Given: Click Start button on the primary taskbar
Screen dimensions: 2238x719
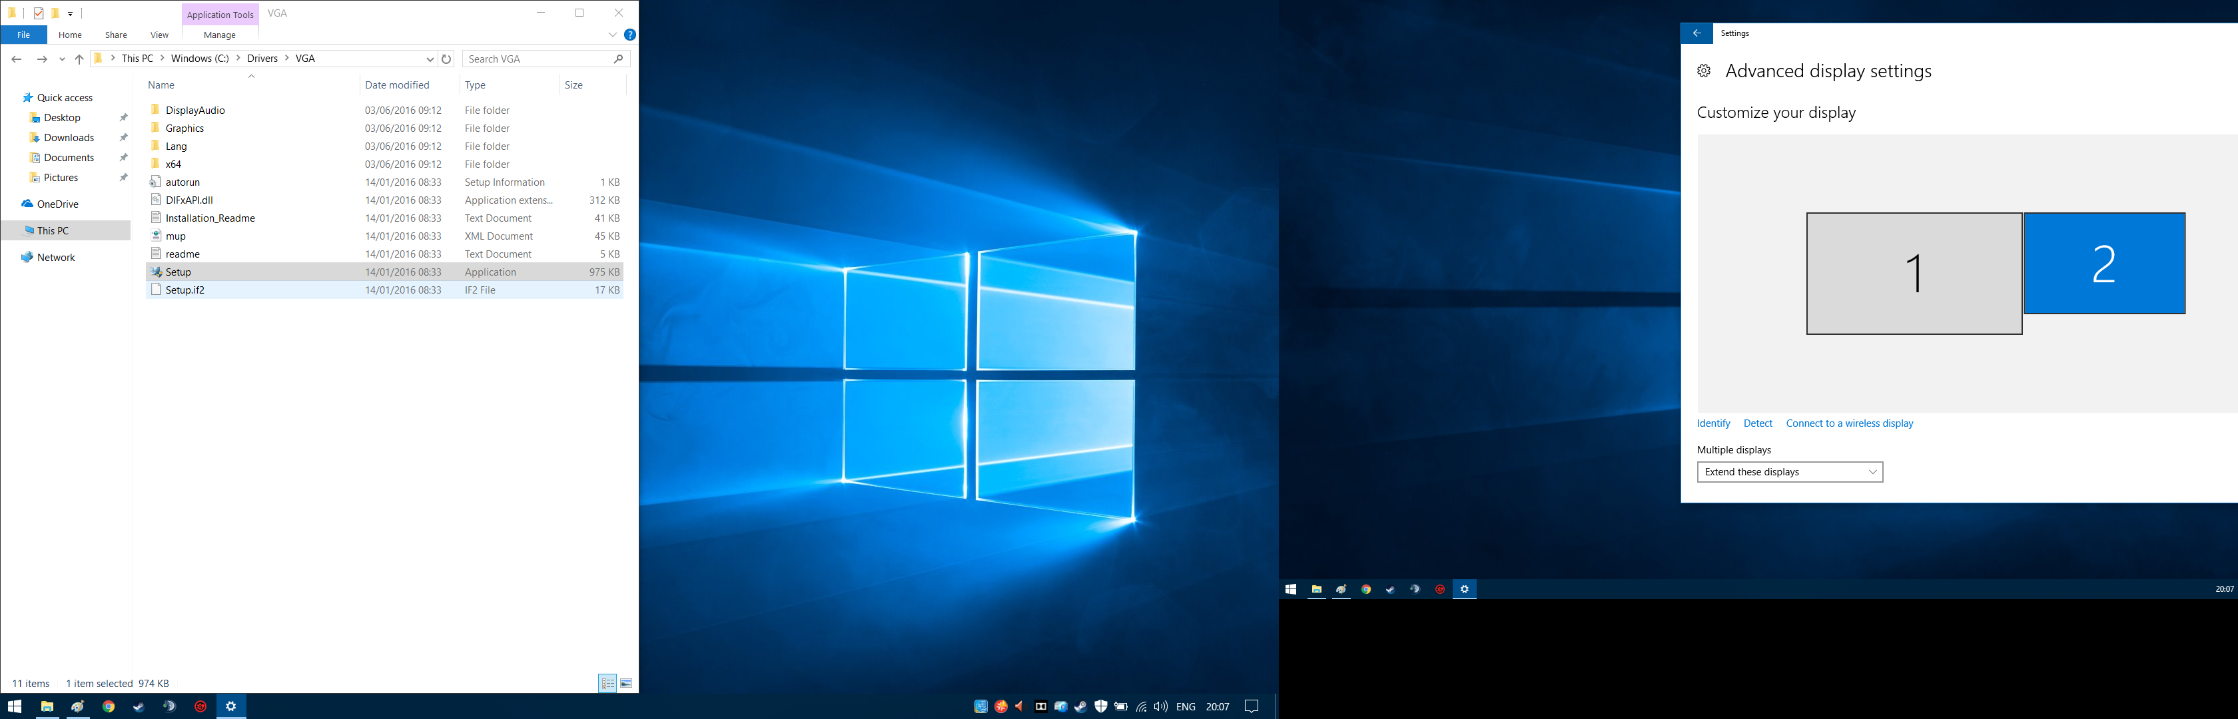Looking at the screenshot, I should 15,706.
